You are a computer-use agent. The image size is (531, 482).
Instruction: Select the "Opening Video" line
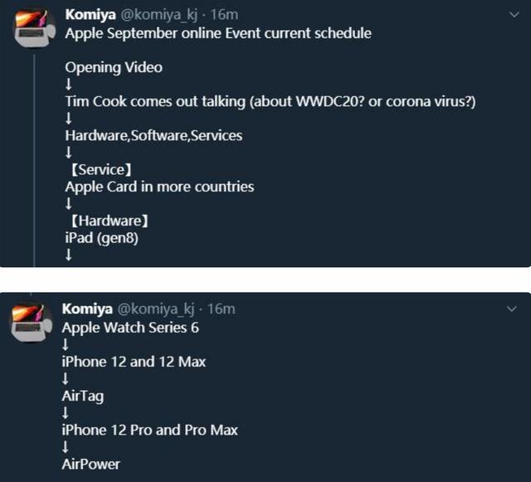114,68
